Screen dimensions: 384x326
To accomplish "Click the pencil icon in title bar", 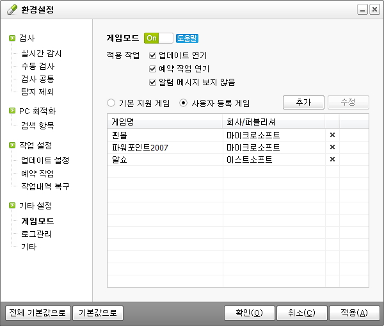I will [x=12, y=10].
